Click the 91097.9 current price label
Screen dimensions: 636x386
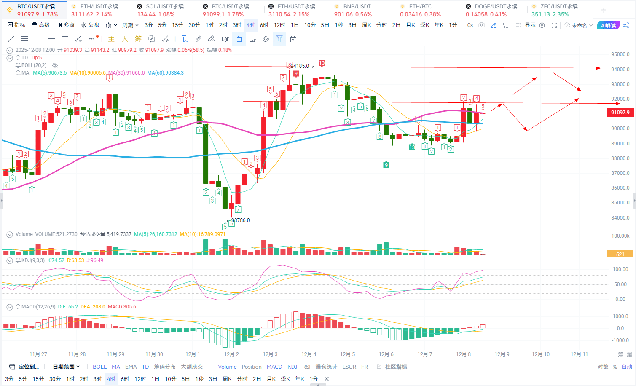tap(620, 113)
